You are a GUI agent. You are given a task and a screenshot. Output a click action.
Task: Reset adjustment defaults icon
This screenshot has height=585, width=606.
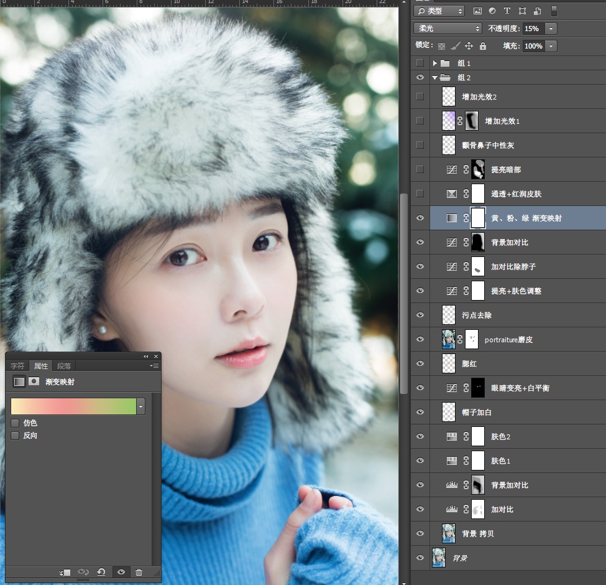point(101,572)
